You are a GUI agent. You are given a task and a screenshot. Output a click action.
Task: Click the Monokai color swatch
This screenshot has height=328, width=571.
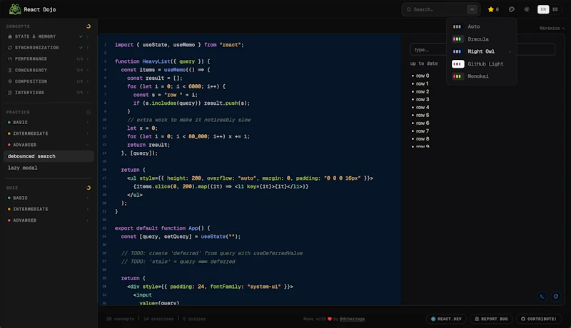coord(458,76)
